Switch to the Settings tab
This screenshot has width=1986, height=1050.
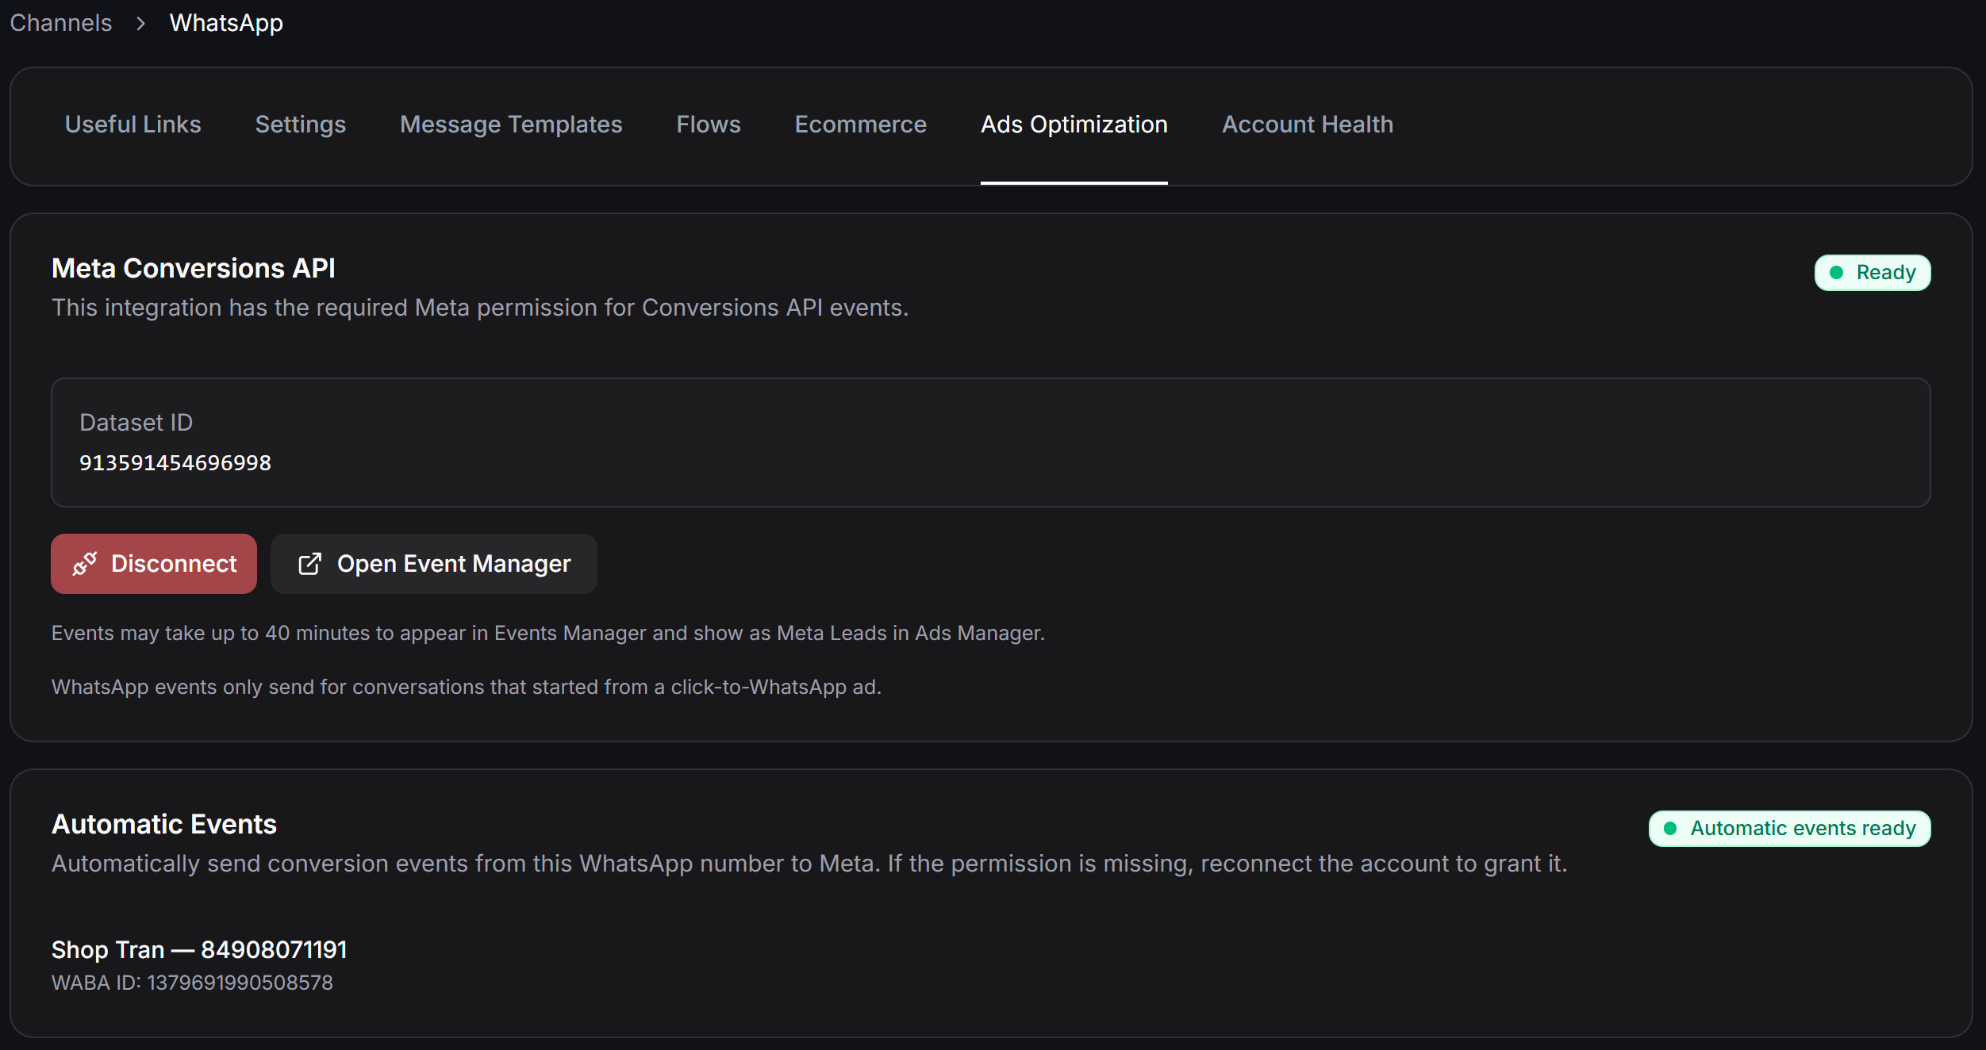click(x=301, y=125)
